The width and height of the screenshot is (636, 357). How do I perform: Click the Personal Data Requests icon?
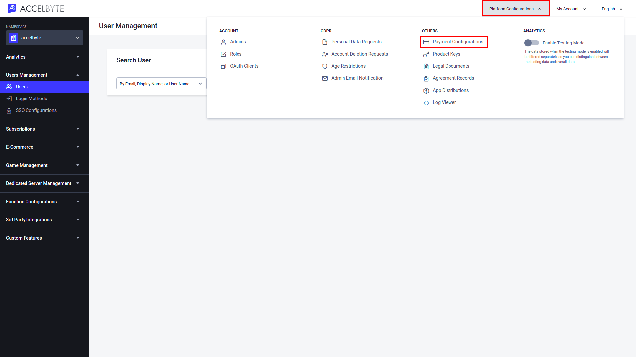tap(325, 41)
